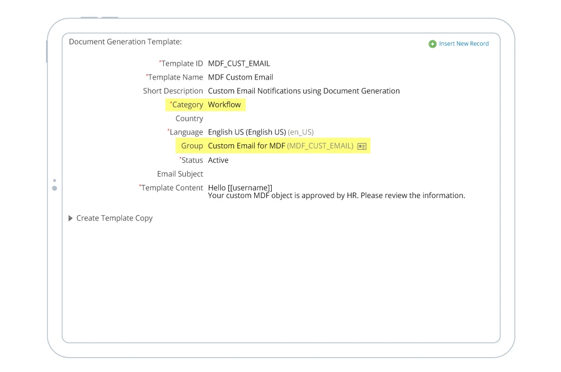Open the Insert New Record link
The width and height of the screenshot is (561, 372).
[x=463, y=43]
